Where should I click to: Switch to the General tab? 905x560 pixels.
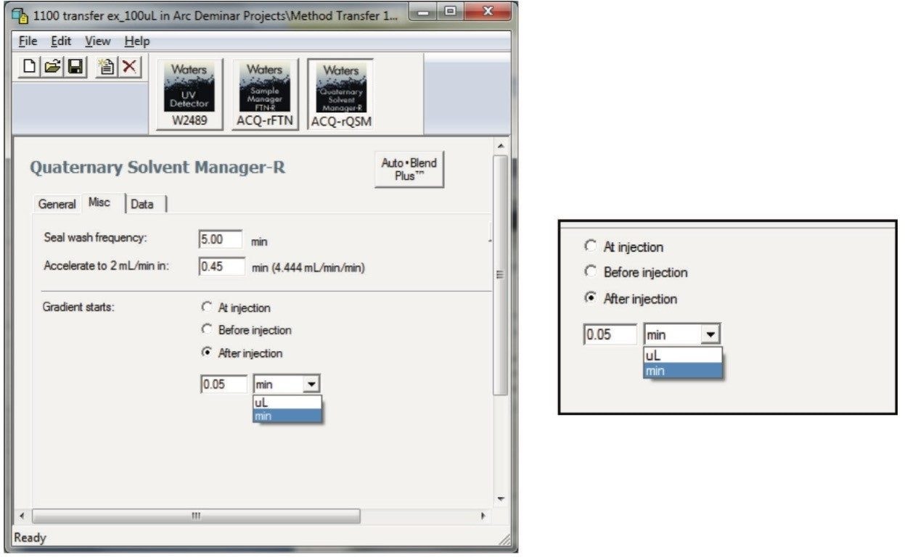pos(57,205)
